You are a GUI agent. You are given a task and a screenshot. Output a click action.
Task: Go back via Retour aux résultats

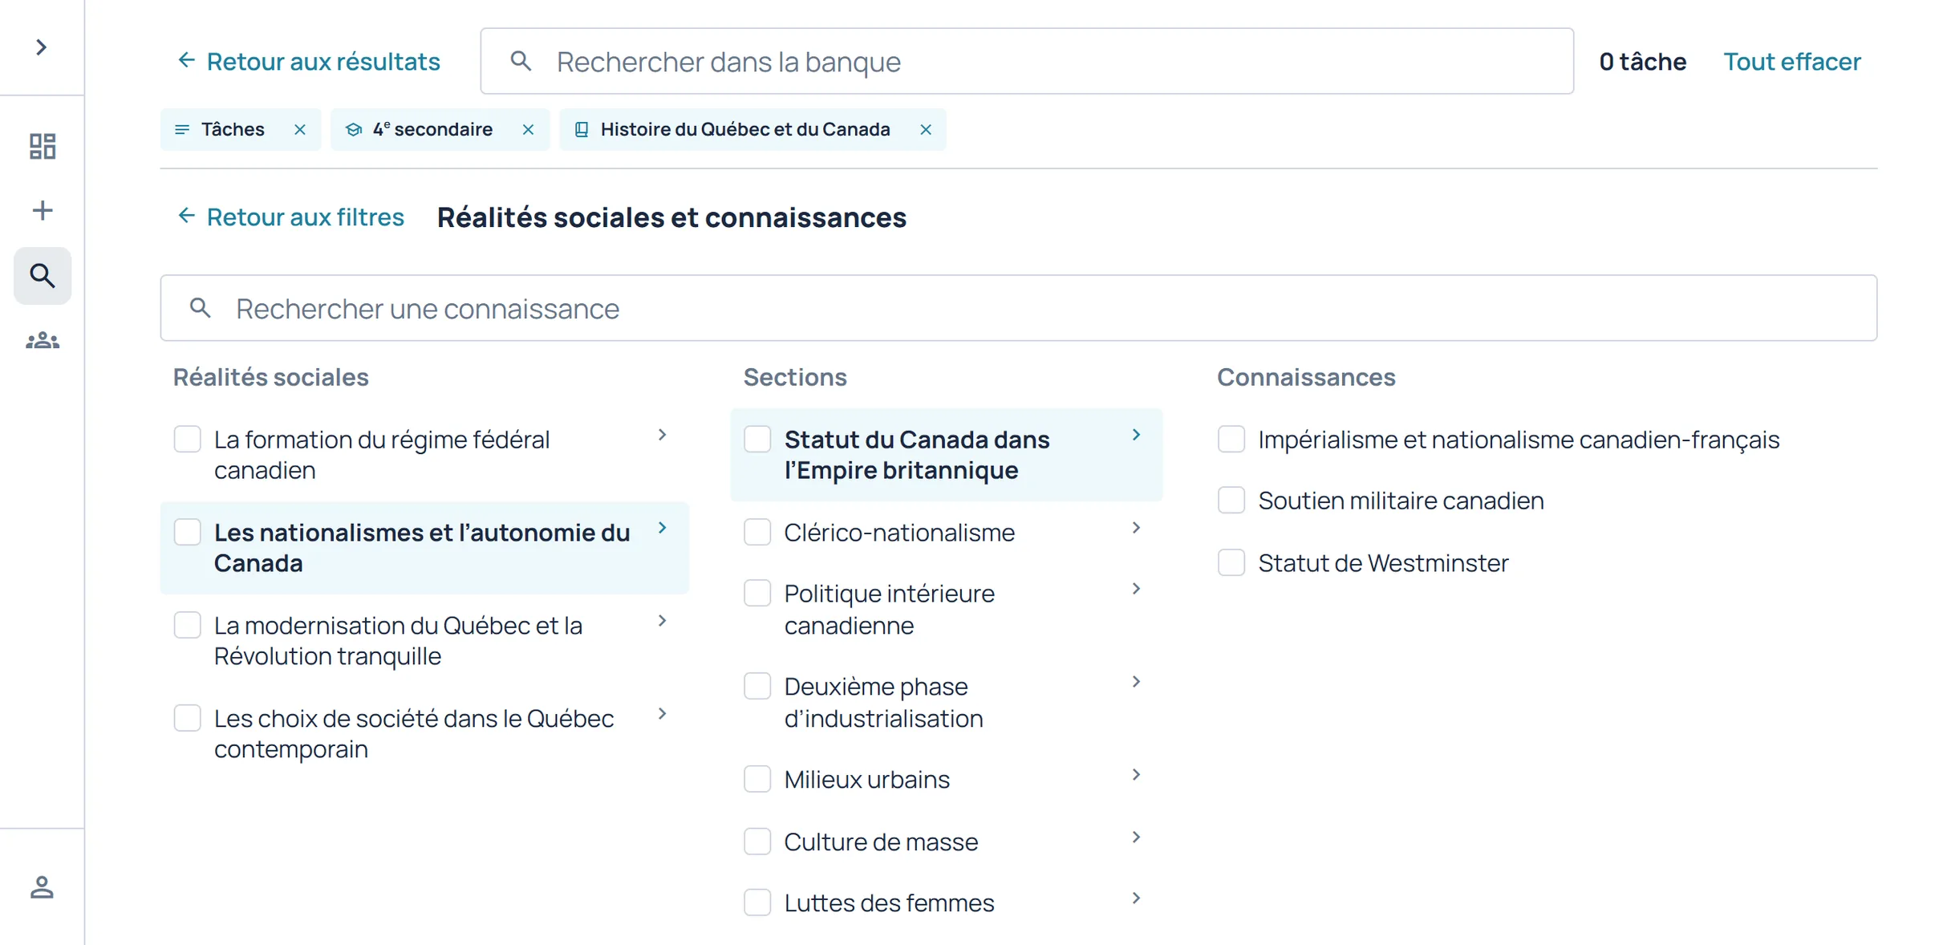(308, 61)
